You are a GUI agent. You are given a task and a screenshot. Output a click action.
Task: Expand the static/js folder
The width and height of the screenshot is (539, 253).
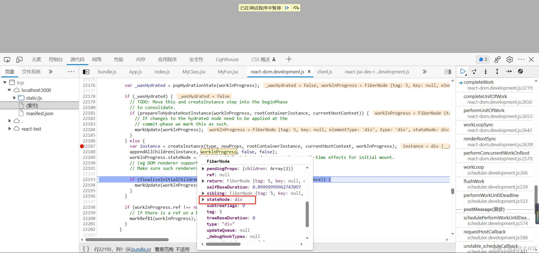pos(14,98)
